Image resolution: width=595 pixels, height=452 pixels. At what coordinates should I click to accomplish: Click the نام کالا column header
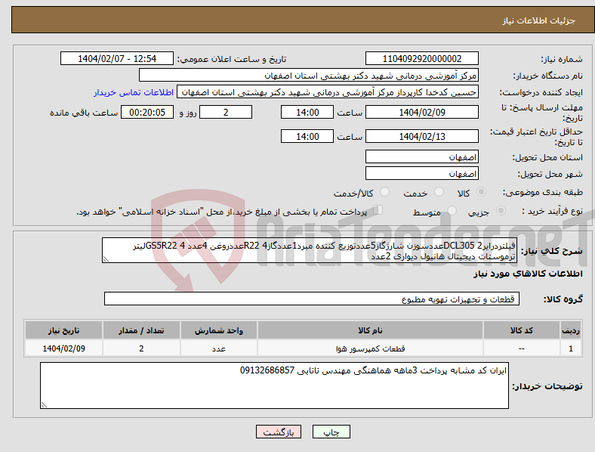point(370,330)
